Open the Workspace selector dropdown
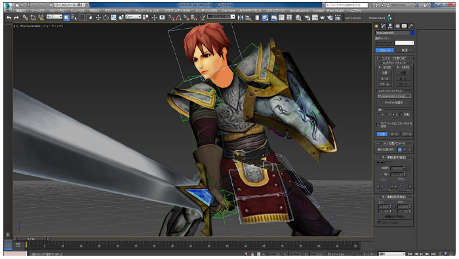Image resolution: width=459 pixels, height=259 pixels. click(70, 5)
